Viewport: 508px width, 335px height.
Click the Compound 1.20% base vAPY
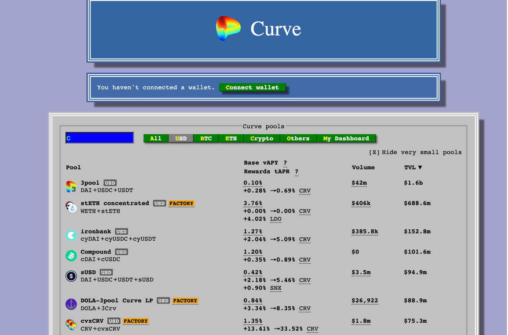[253, 252]
